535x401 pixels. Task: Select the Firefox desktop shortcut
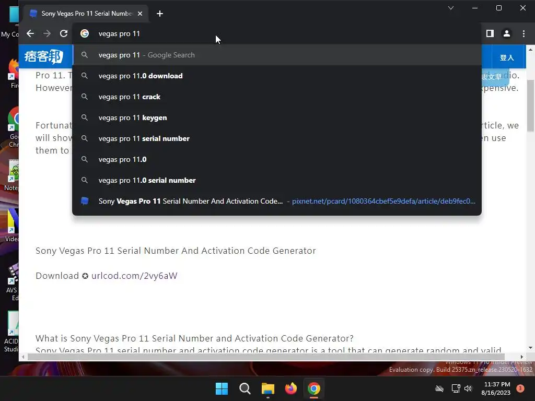pyautogui.click(x=13, y=73)
